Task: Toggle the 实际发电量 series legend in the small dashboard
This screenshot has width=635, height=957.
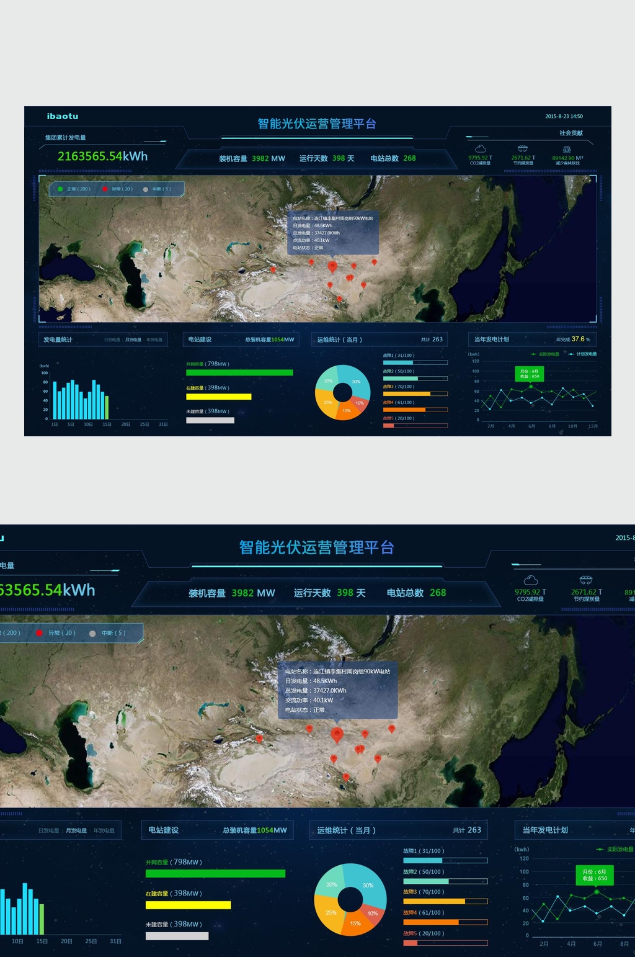Action: (x=545, y=354)
